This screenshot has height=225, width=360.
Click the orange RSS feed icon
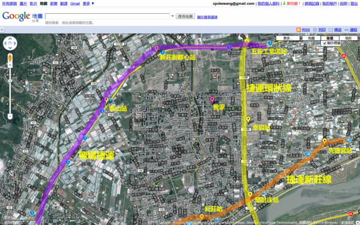click(298, 30)
